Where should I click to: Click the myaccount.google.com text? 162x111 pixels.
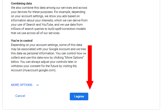[x=39, y=70]
